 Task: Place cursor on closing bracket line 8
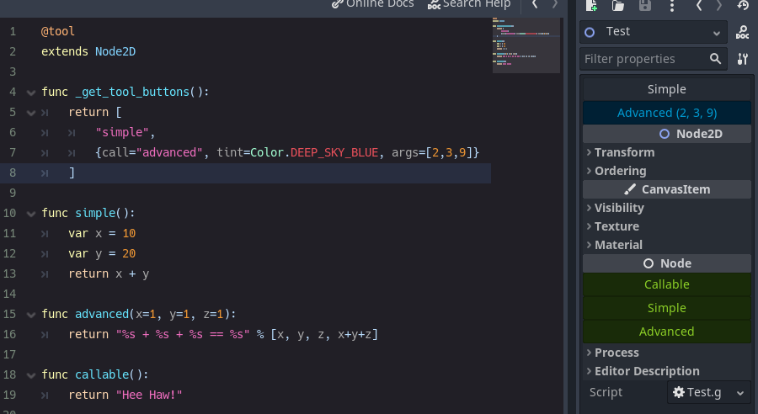point(72,173)
